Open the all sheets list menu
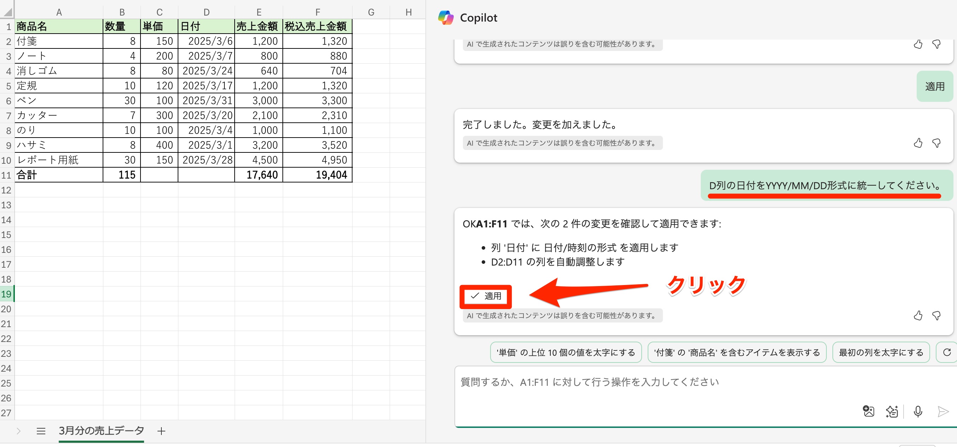957x447 pixels. click(41, 431)
